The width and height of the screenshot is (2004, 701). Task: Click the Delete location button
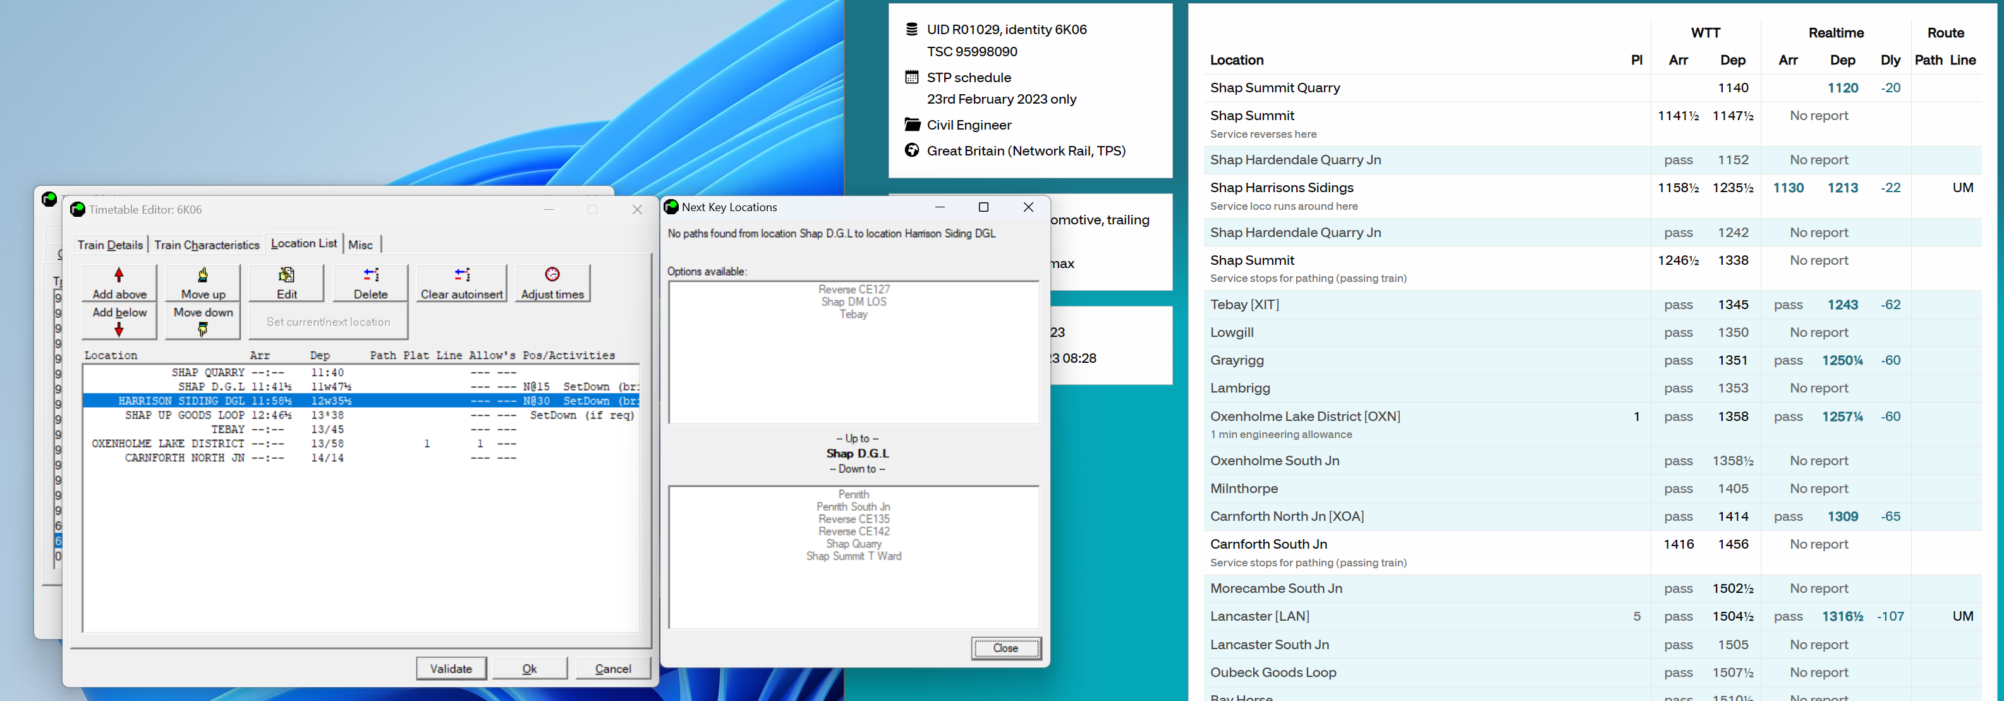click(x=370, y=283)
